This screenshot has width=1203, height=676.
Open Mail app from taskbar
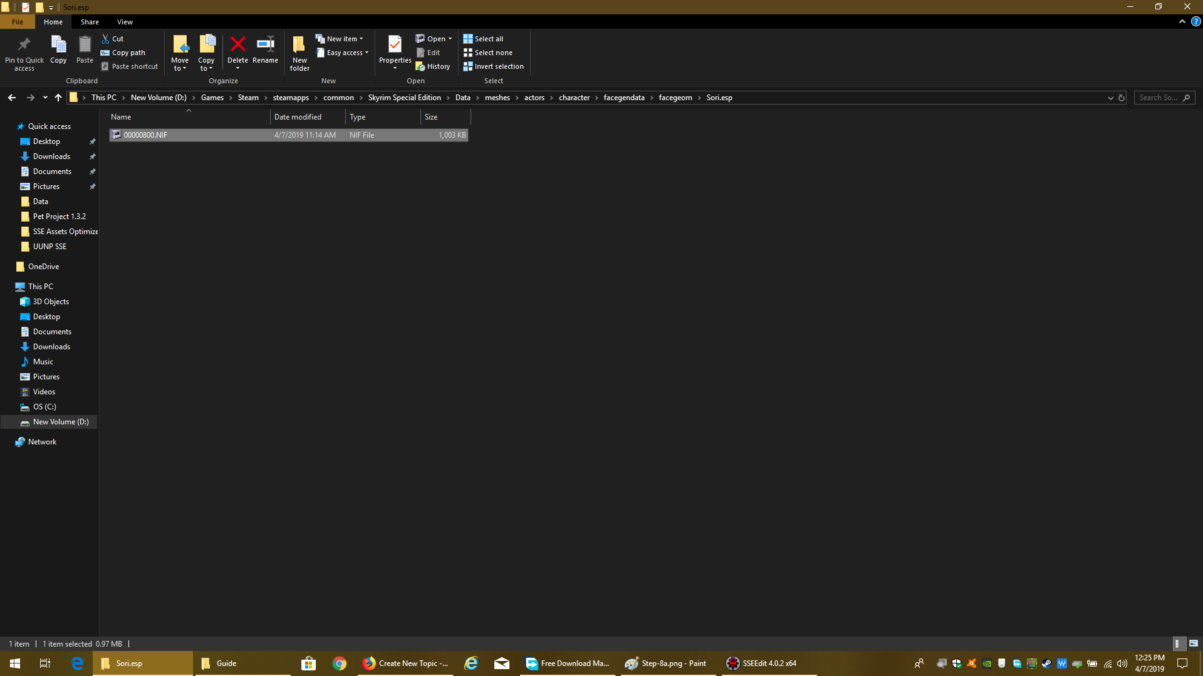click(x=502, y=663)
